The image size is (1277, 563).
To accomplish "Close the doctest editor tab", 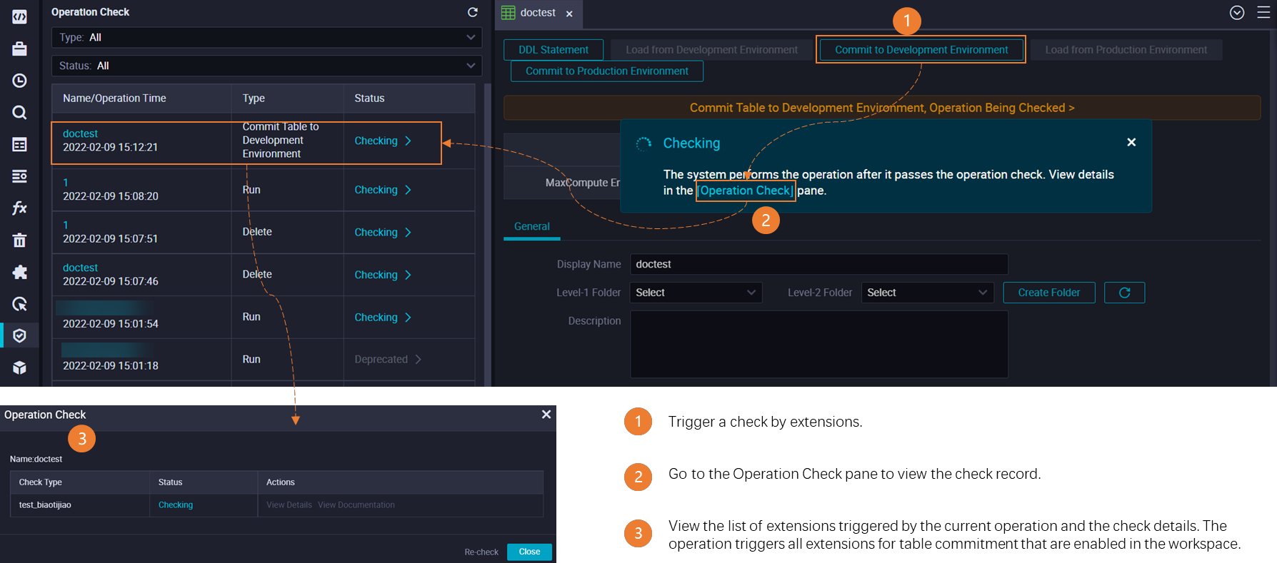I will (x=569, y=14).
